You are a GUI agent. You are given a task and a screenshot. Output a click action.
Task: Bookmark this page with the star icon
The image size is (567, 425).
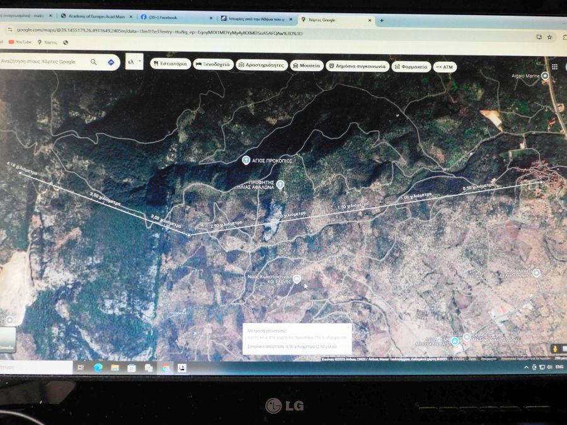549,37
